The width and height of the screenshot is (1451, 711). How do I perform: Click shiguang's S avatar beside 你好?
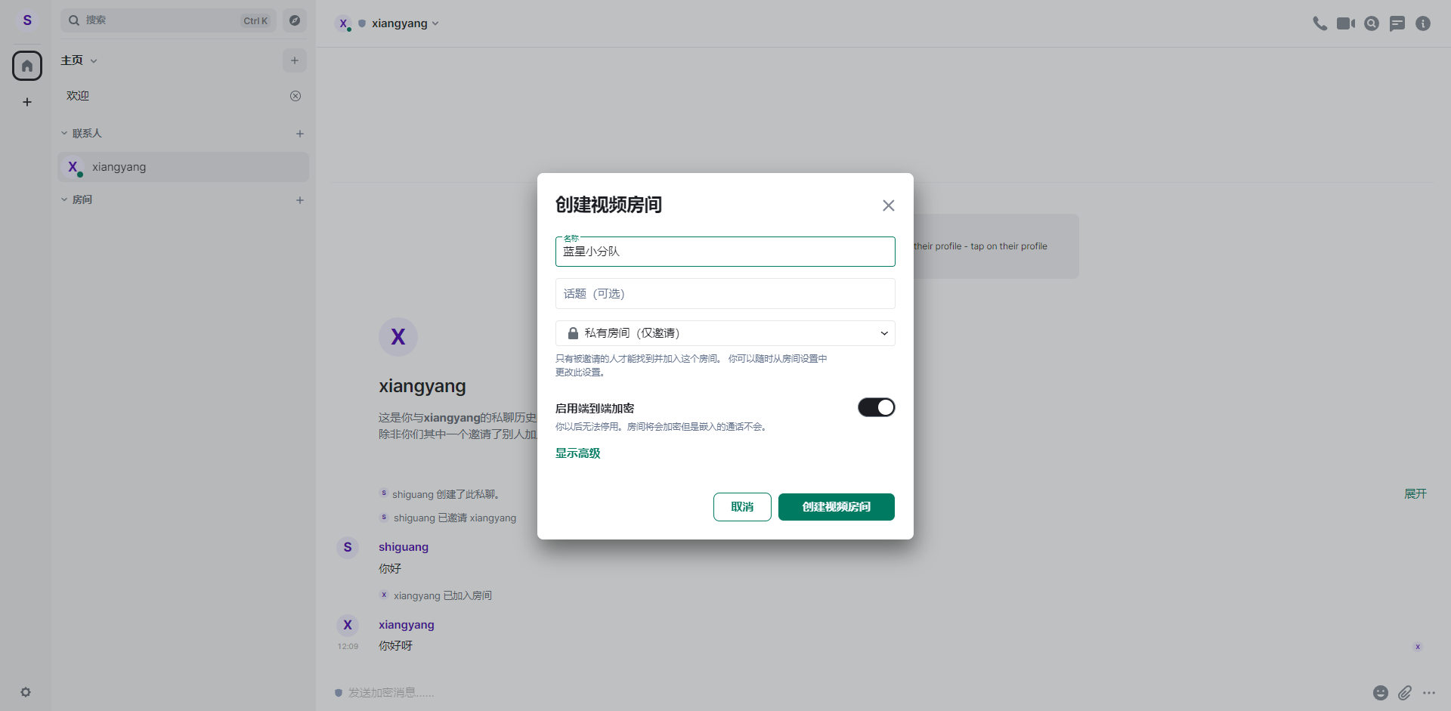[x=348, y=547]
